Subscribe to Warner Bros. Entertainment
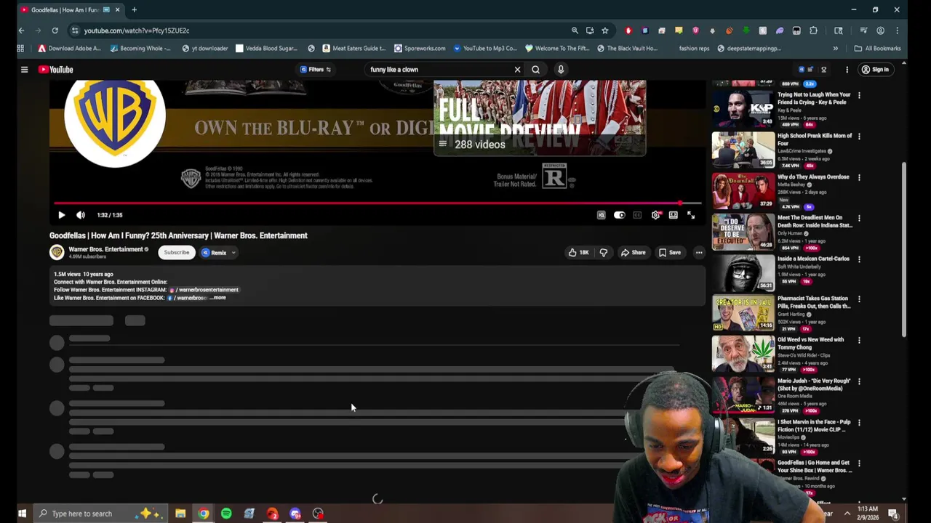Screen dimensions: 931x523 [176, 252]
